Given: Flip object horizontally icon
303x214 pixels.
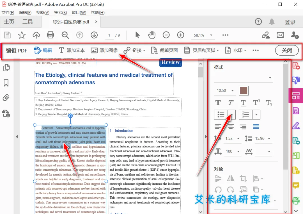Looking at the screenshot, I should point(231,178).
